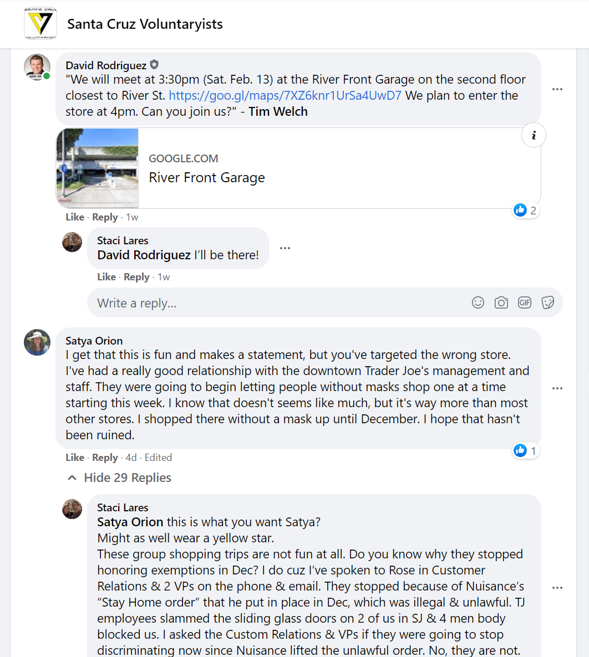Reply to Satya Orion's comment

(105, 458)
